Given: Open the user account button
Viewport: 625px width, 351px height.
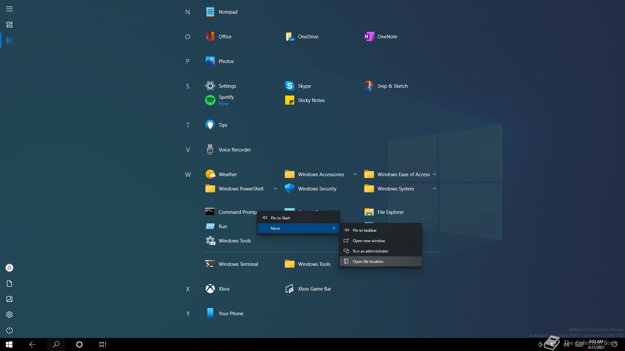Looking at the screenshot, I should pos(9,268).
